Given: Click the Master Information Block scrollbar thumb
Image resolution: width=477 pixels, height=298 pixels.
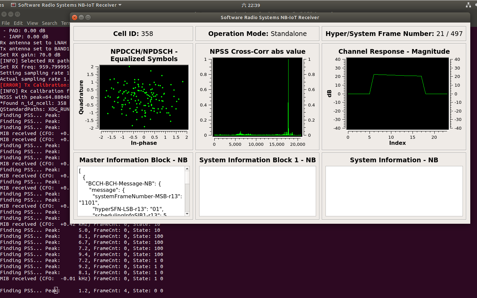Looking at the screenshot, I should point(187,177).
